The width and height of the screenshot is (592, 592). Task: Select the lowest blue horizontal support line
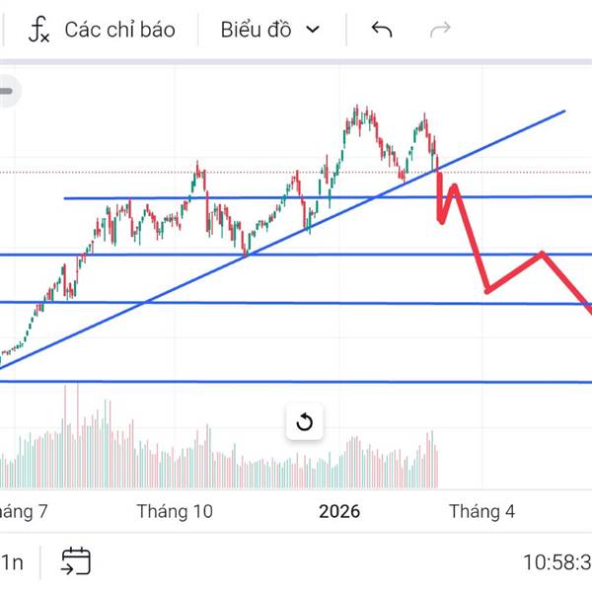(296, 382)
